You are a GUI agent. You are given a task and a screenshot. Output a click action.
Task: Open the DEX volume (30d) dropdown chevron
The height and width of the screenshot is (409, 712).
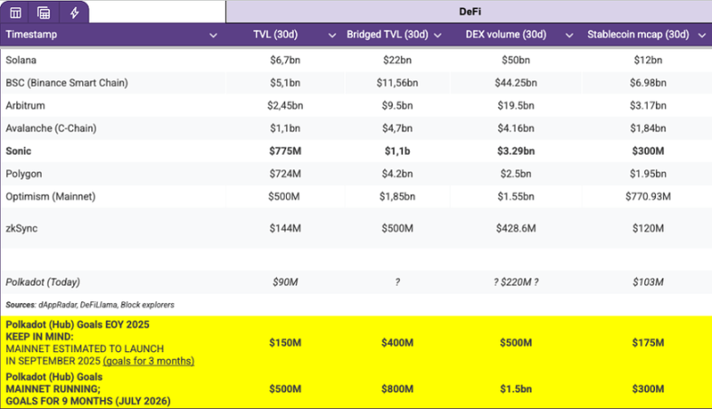coord(569,35)
